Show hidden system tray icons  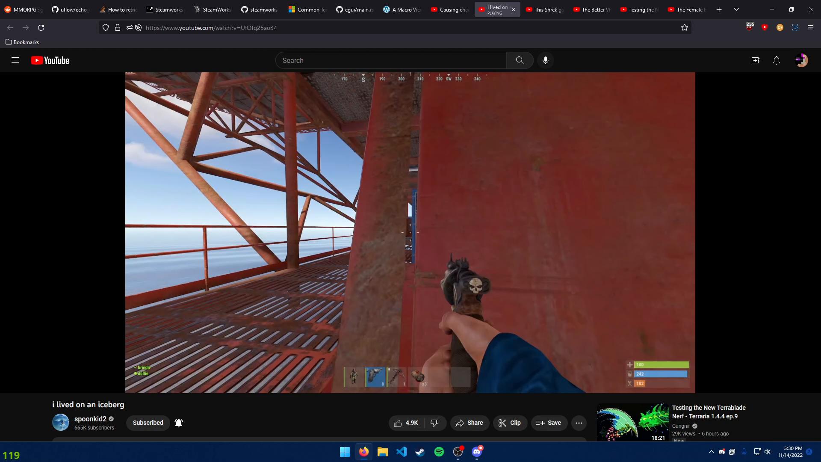pyautogui.click(x=712, y=452)
